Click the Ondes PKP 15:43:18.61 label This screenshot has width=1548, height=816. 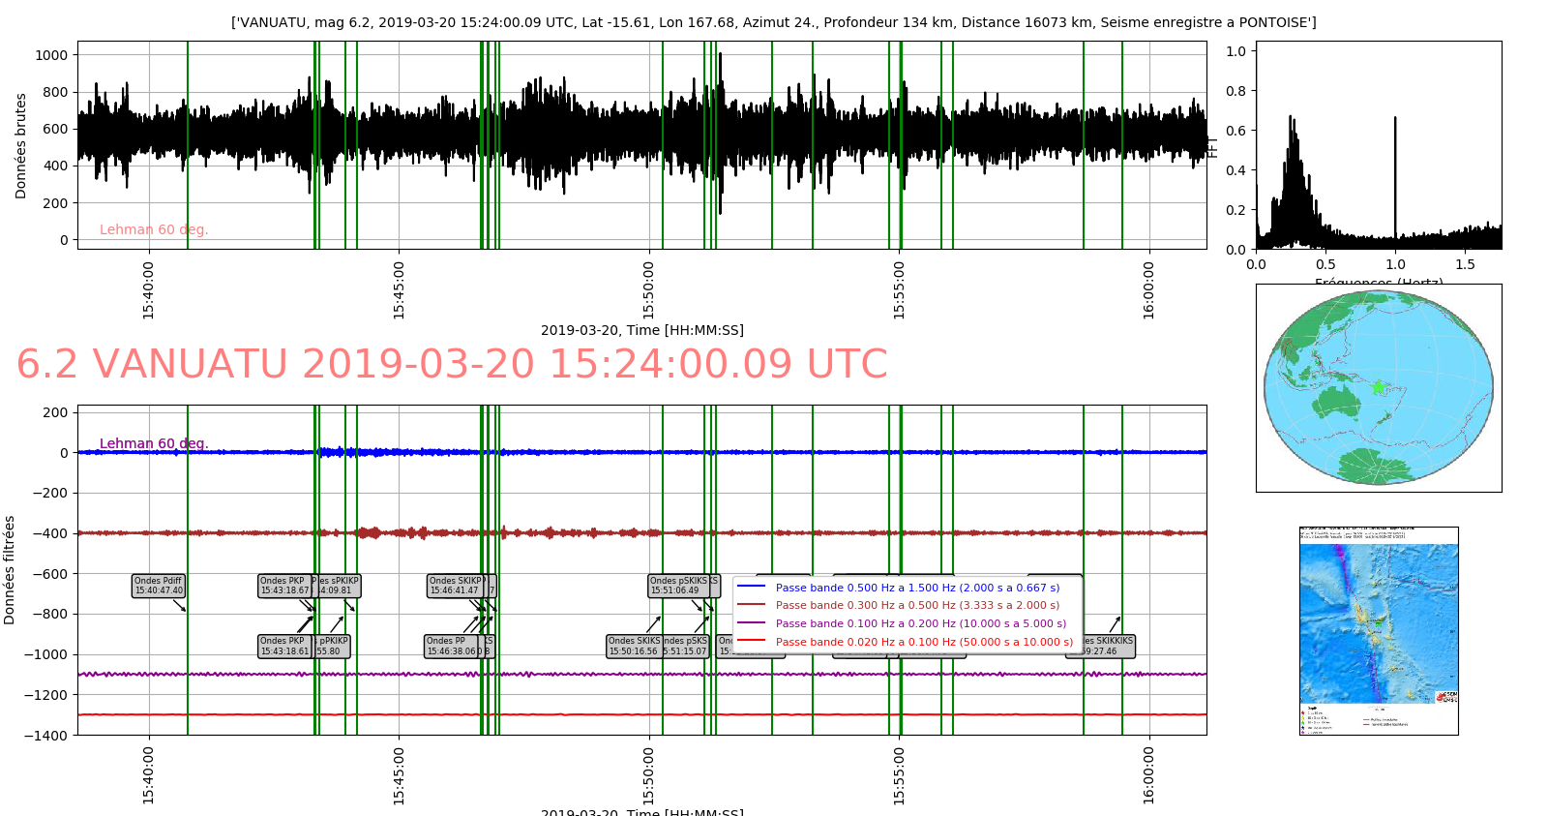284,646
